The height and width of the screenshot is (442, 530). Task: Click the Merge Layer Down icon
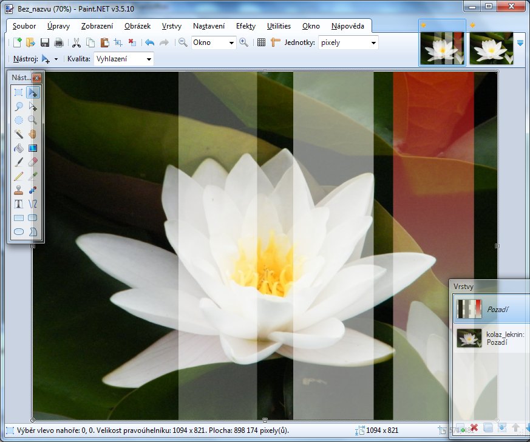pyautogui.click(x=502, y=428)
